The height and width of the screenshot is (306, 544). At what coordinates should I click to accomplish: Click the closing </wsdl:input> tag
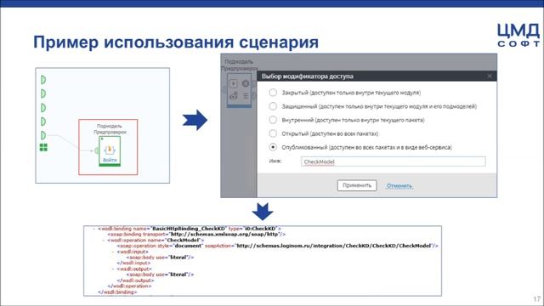(133, 263)
